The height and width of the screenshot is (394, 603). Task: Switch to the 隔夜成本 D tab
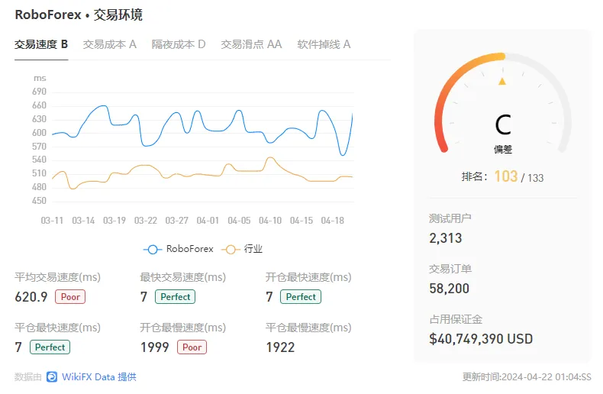pyautogui.click(x=179, y=44)
